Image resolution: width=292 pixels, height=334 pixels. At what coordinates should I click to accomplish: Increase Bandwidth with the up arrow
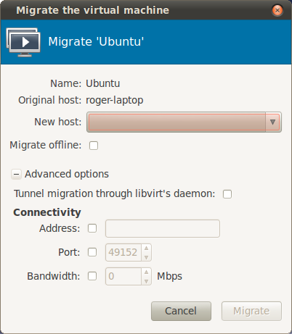pyautogui.click(x=146, y=272)
